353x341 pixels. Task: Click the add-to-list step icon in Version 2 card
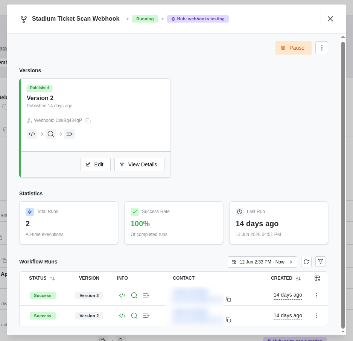click(70, 134)
